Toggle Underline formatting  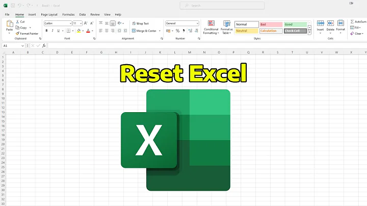click(x=58, y=31)
